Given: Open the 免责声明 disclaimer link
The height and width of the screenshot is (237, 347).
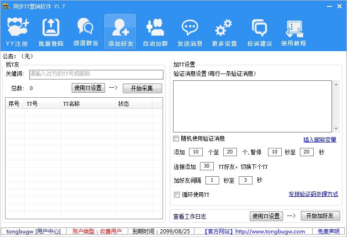Looking at the screenshot, I should (x=329, y=232).
